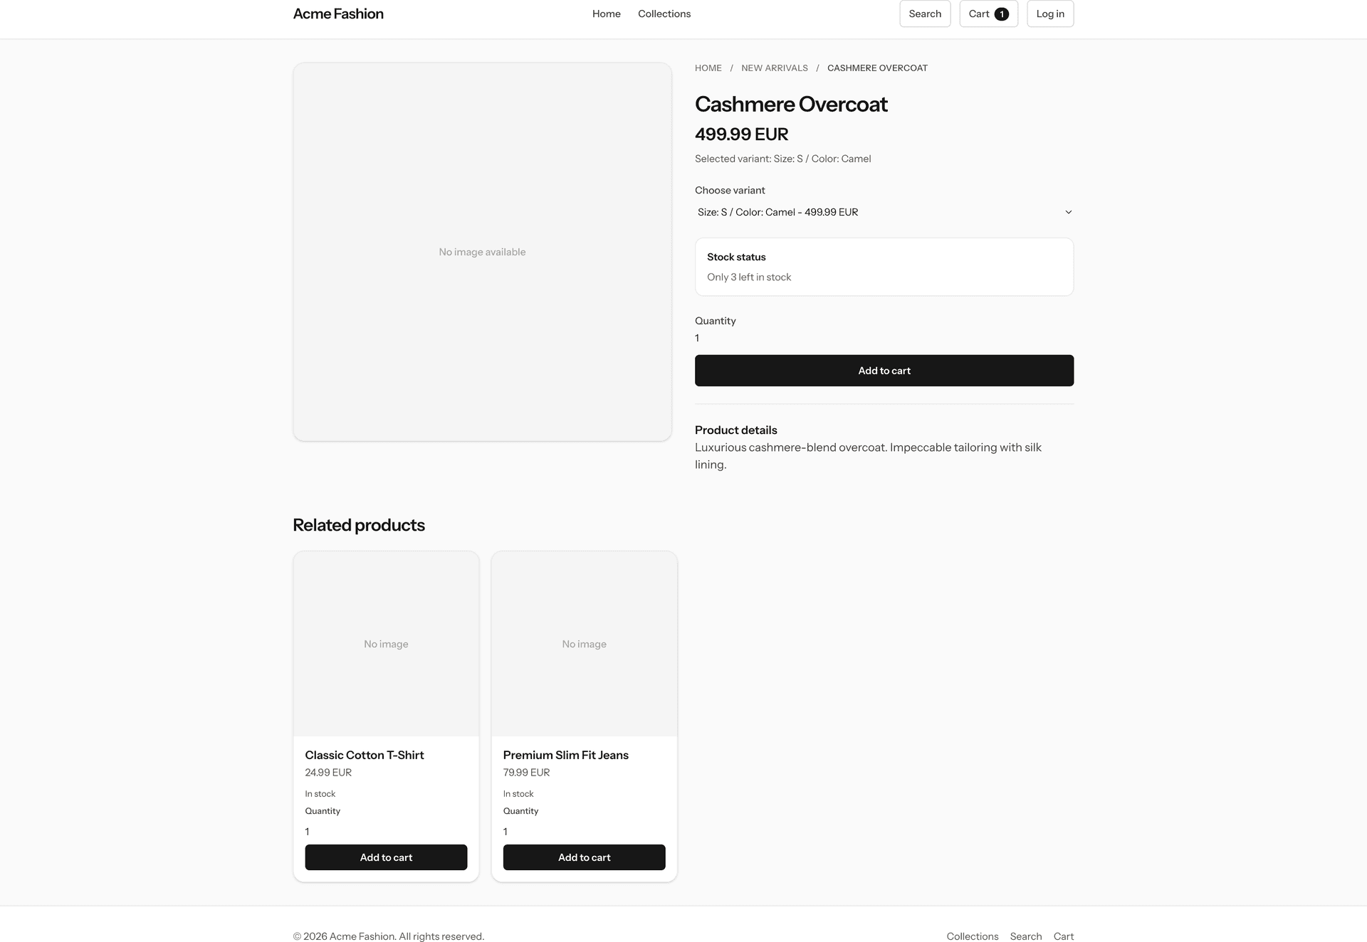Image resolution: width=1367 pixels, height=942 pixels.
Task: Click Home in the top navigation
Action: coord(606,14)
